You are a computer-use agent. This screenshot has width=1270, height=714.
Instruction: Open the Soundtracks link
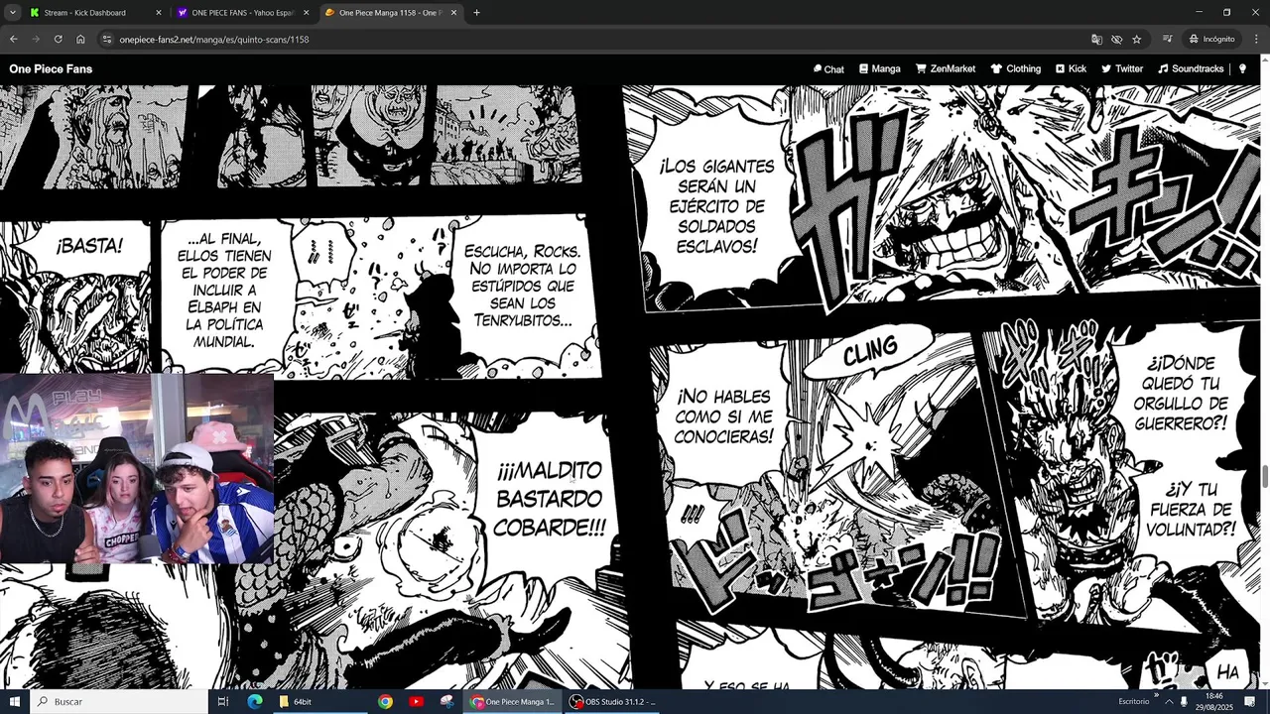(x=1191, y=69)
